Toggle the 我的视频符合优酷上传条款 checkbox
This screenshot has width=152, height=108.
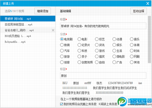coord(62,104)
